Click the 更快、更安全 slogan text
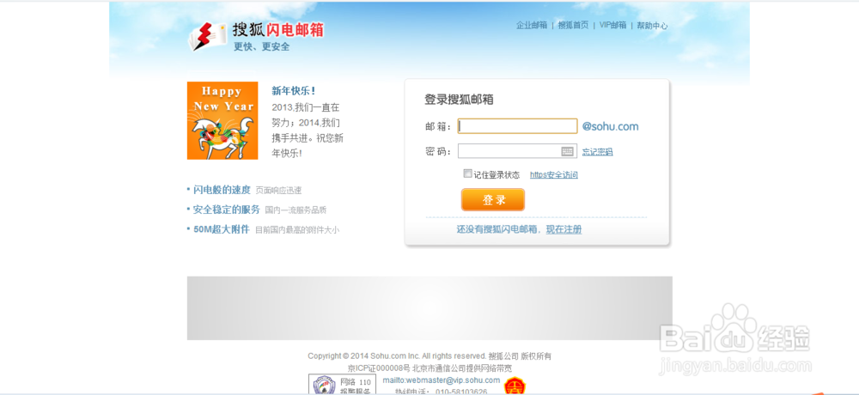 (262, 46)
